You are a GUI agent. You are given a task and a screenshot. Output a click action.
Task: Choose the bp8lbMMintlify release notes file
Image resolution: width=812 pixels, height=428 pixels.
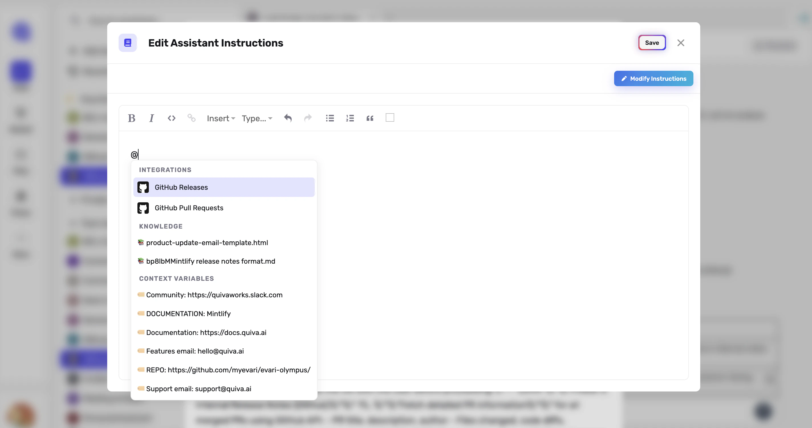pyautogui.click(x=211, y=261)
